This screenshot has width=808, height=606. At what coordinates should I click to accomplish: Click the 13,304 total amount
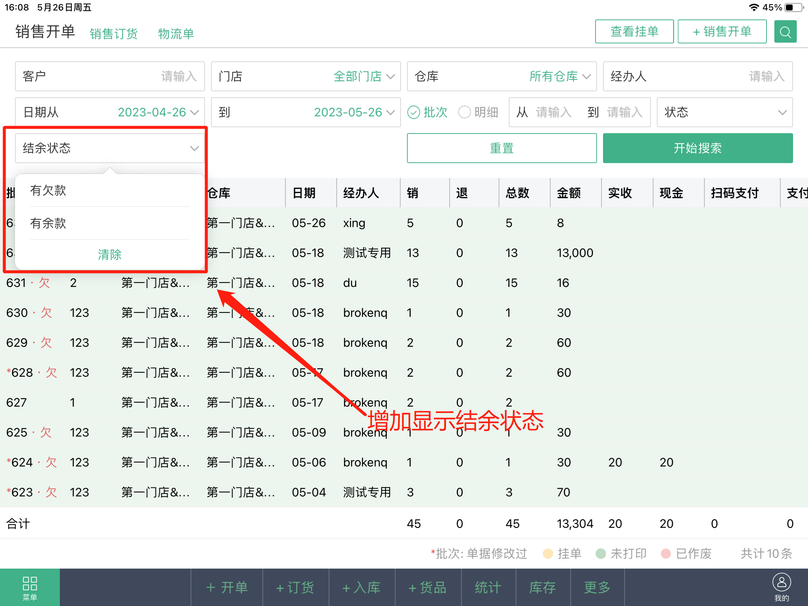click(575, 524)
